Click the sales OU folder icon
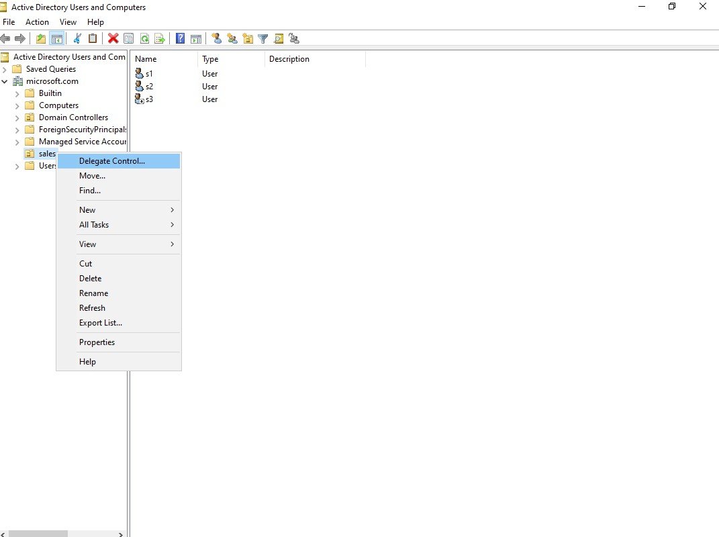Screen dimensions: 719x537 (30, 154)
